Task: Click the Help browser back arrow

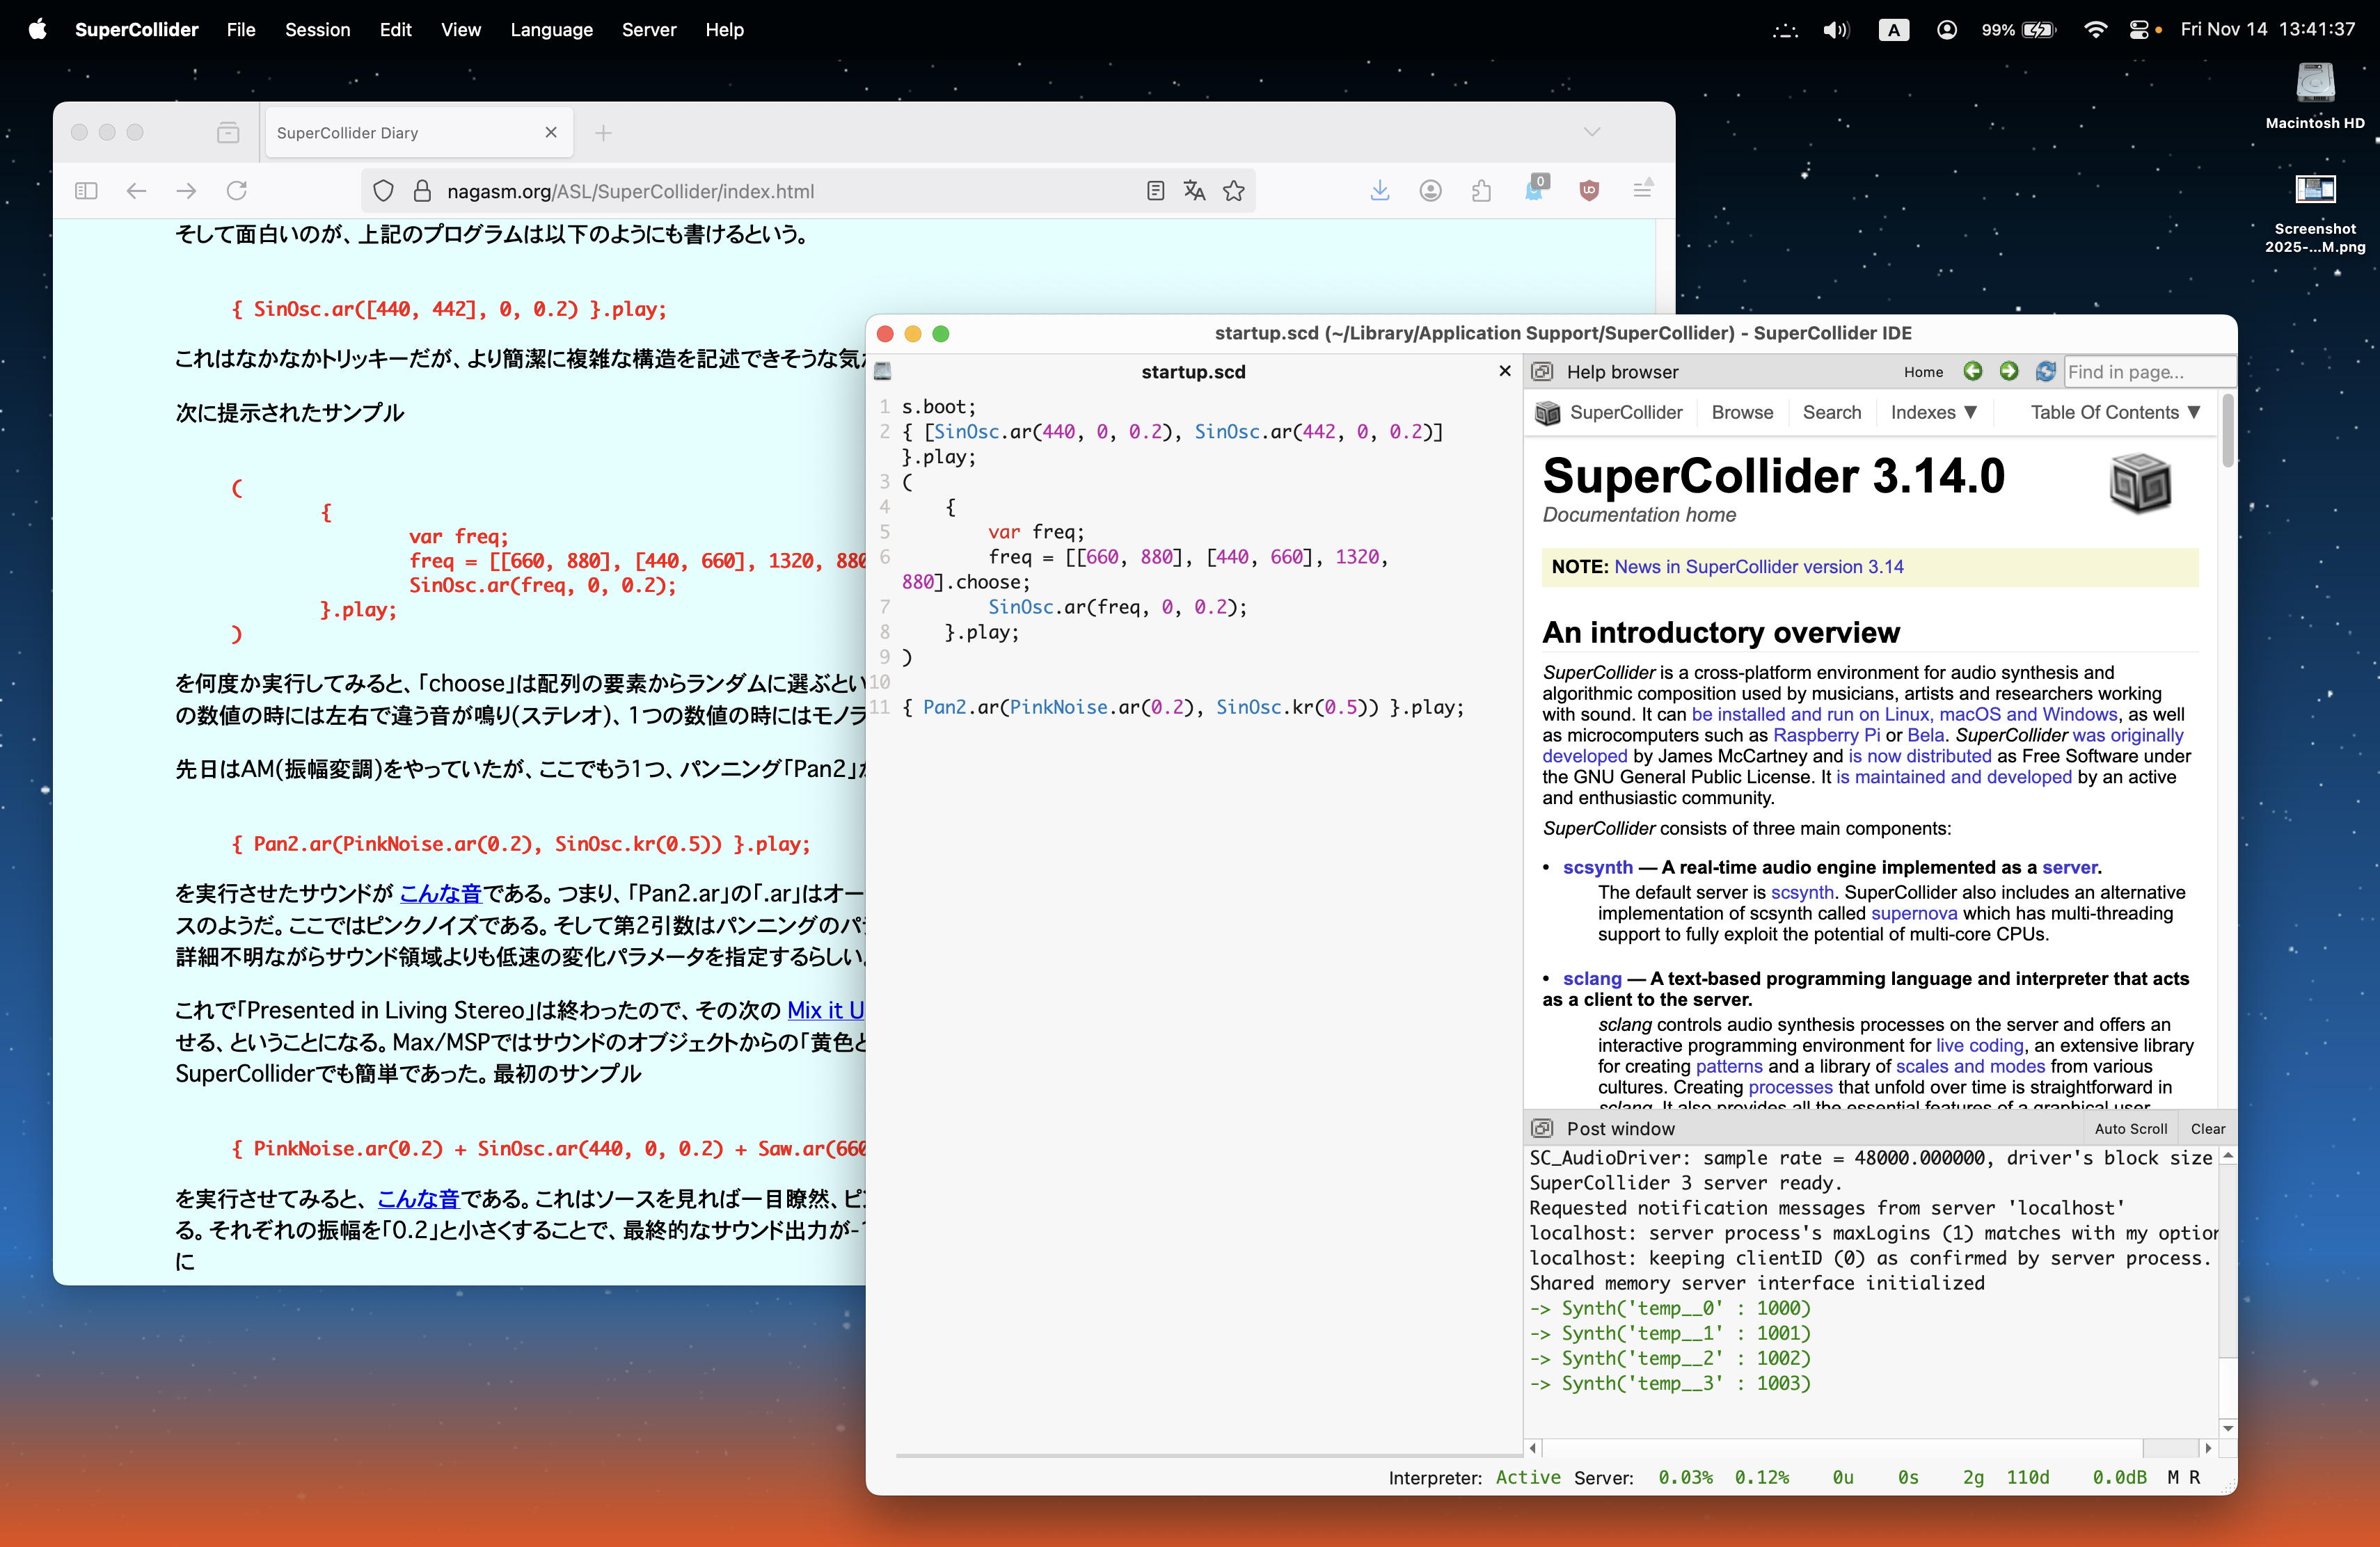Action: [1972, 371]
